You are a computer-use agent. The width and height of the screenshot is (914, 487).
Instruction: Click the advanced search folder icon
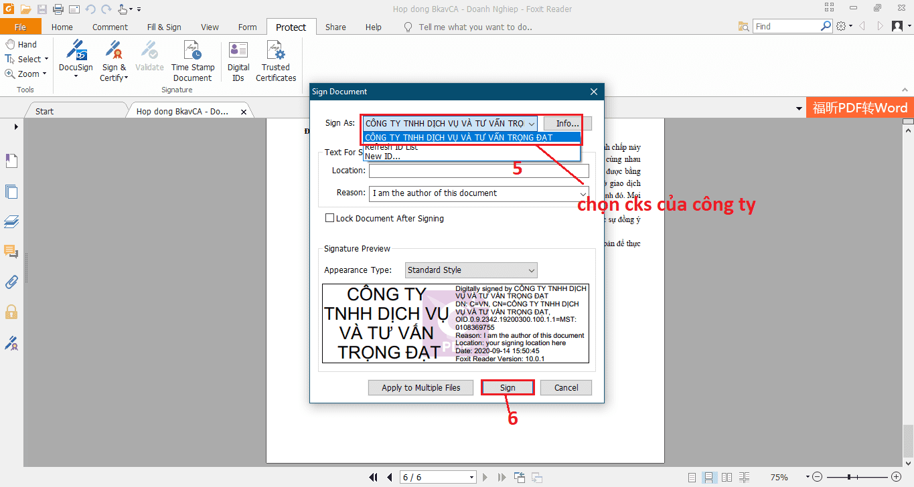click(743, 26)
